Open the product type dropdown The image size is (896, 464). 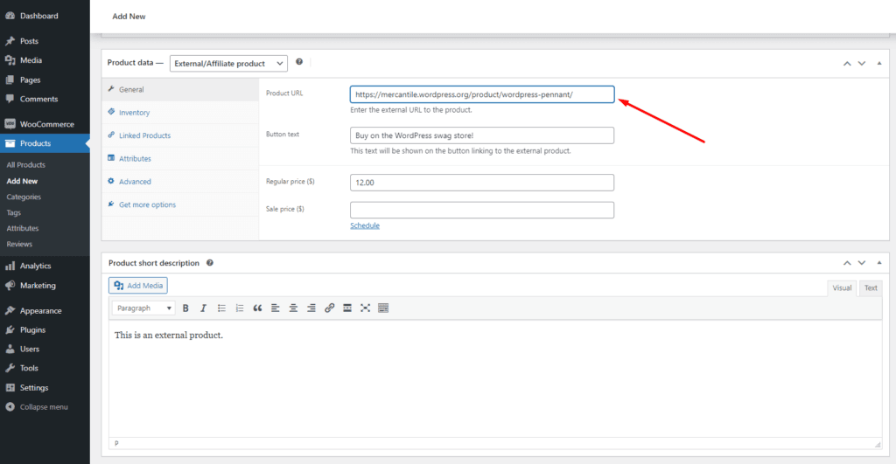click(x=228, y=63)
